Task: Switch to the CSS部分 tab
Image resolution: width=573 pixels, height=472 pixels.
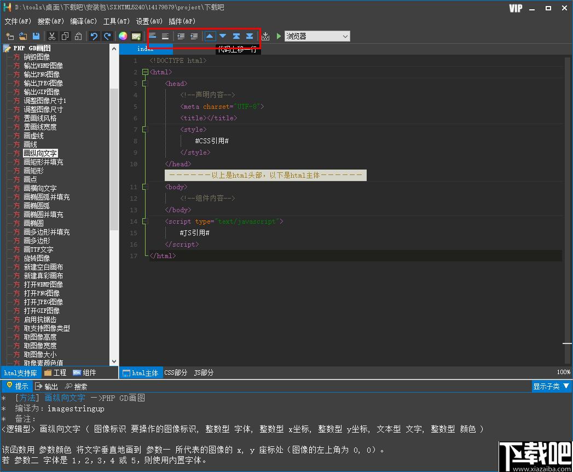Action: 176,372
